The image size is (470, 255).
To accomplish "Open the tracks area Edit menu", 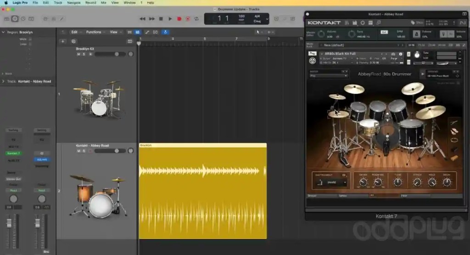I will pyautogui.click(x=76, y=32).
